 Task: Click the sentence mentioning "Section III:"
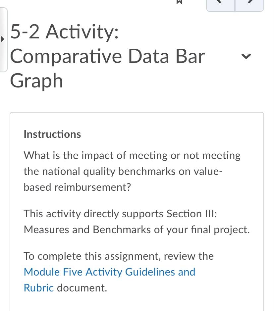[120, 214]
